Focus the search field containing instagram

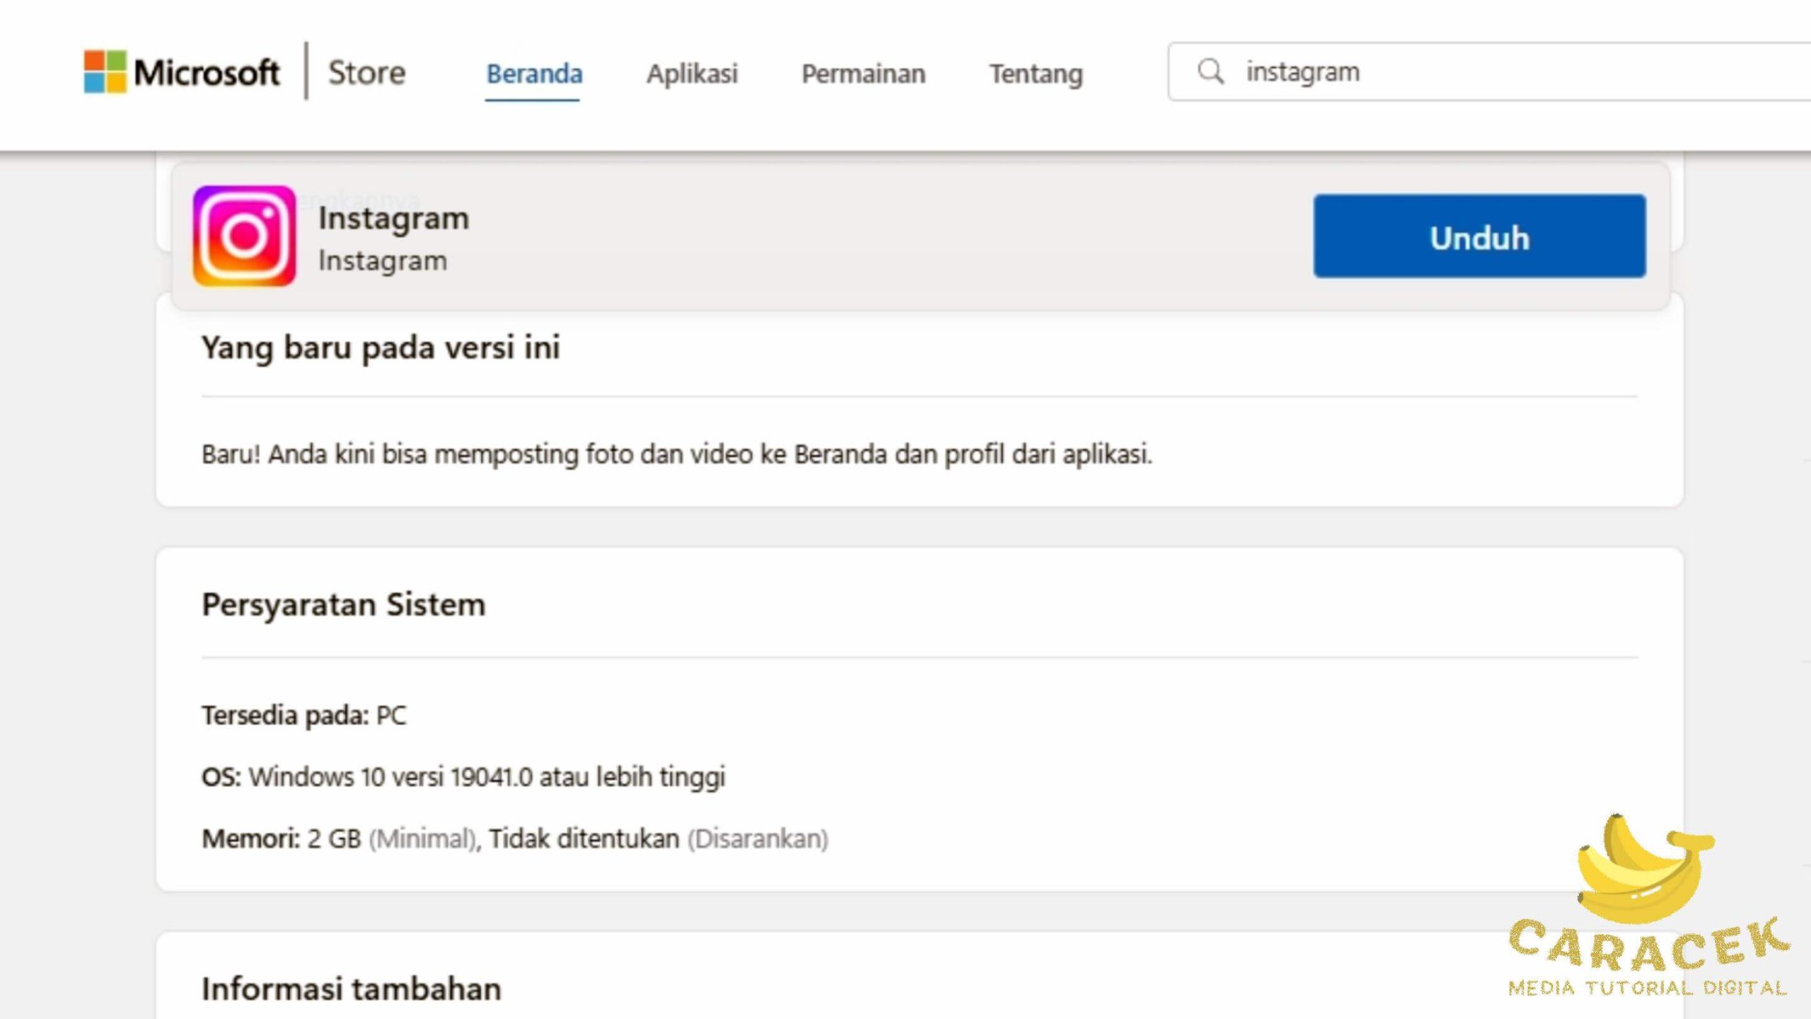coord(1490,71)
